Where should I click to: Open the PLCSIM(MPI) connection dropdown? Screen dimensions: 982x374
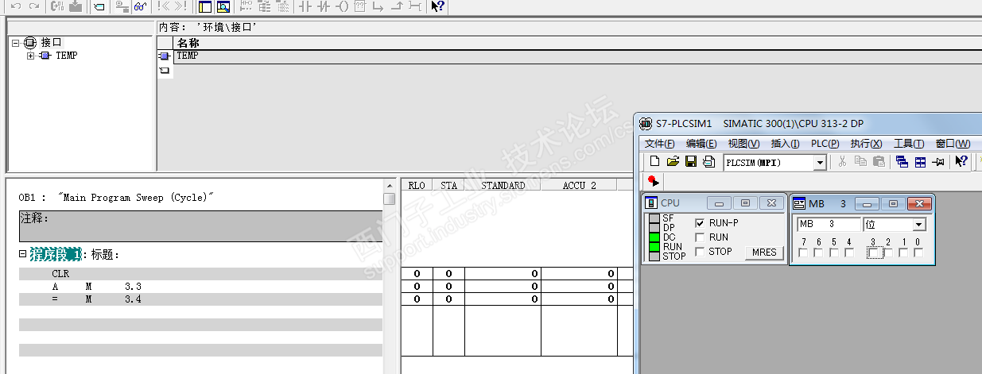821,163
